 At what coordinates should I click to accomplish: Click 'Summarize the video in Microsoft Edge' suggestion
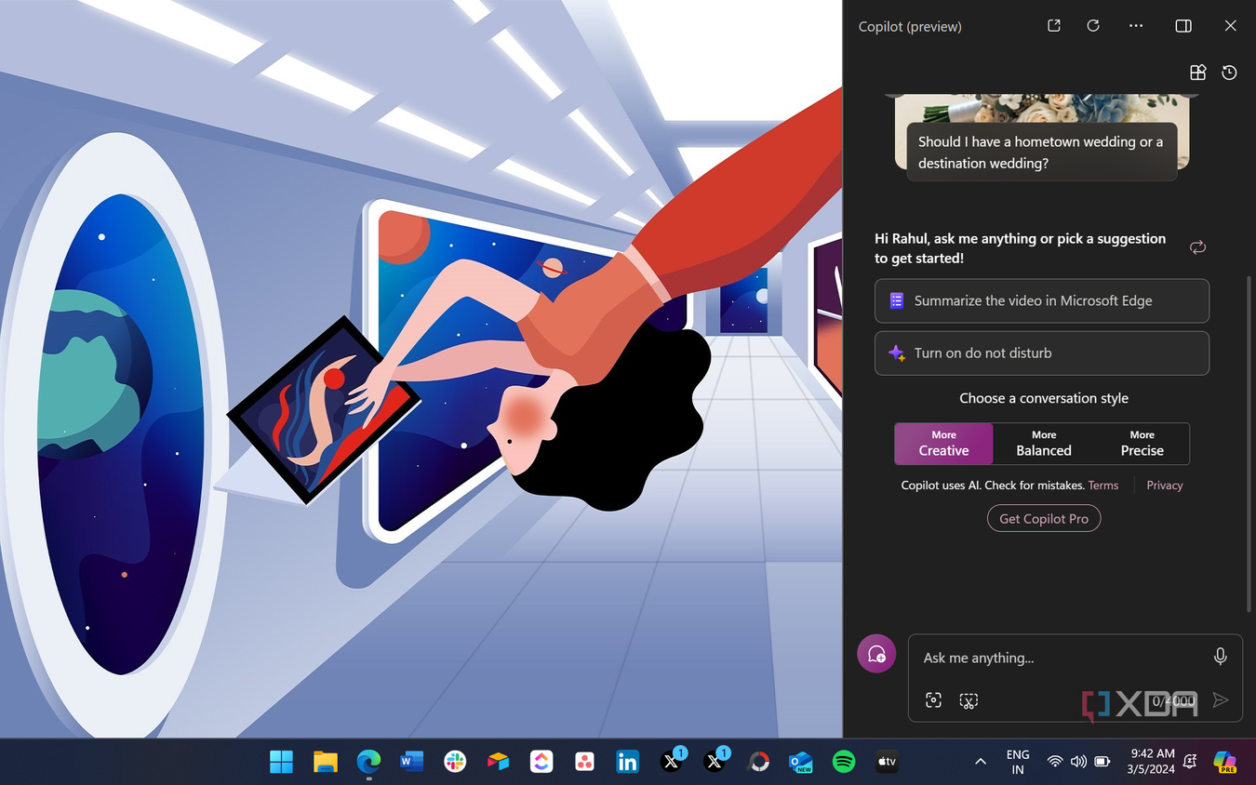point(1042,301)
